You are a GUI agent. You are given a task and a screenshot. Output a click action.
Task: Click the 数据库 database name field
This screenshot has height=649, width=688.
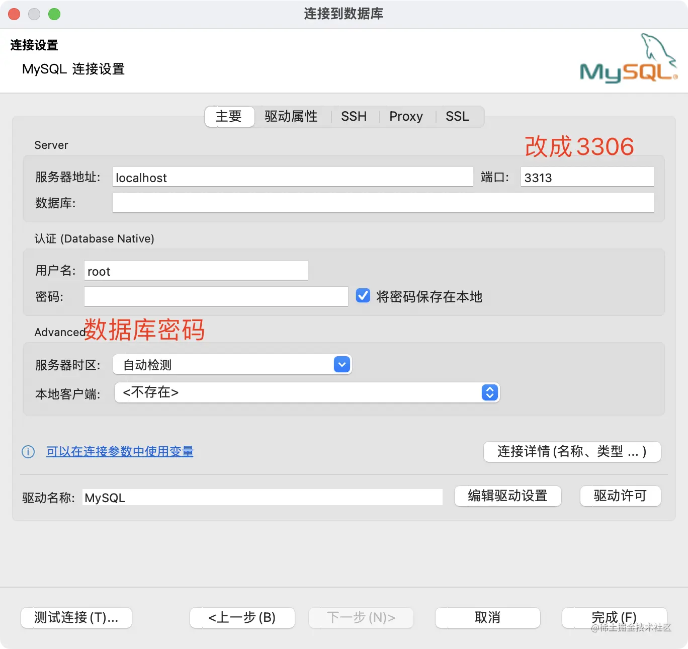pos(383,203)
